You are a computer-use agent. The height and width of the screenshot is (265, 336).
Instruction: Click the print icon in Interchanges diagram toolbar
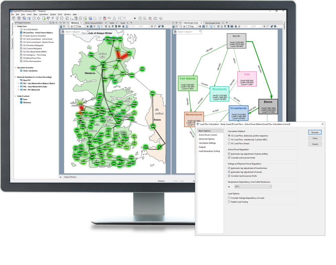coord(275,26)
